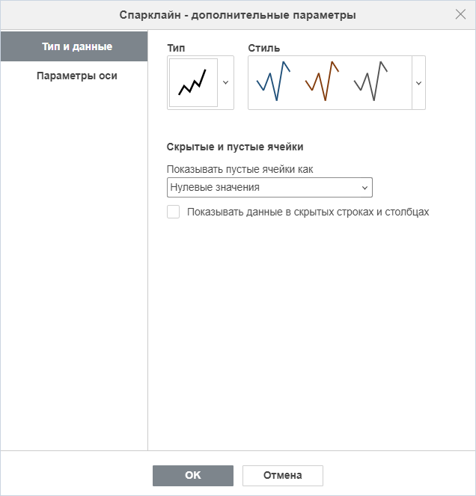Expand the Тип dropdown arrow
Viewport: 476px width, 496px height.
coord(226,82)
